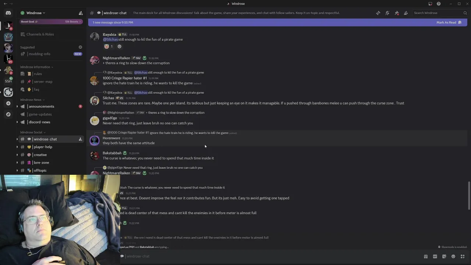This screenshot has width=471, height=265.
Task: Dismiss the suggested modding-info channel
Action: tap(80, 47)
